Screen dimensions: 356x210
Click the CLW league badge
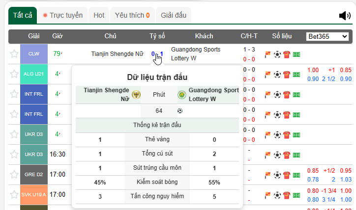click(34, 54)
